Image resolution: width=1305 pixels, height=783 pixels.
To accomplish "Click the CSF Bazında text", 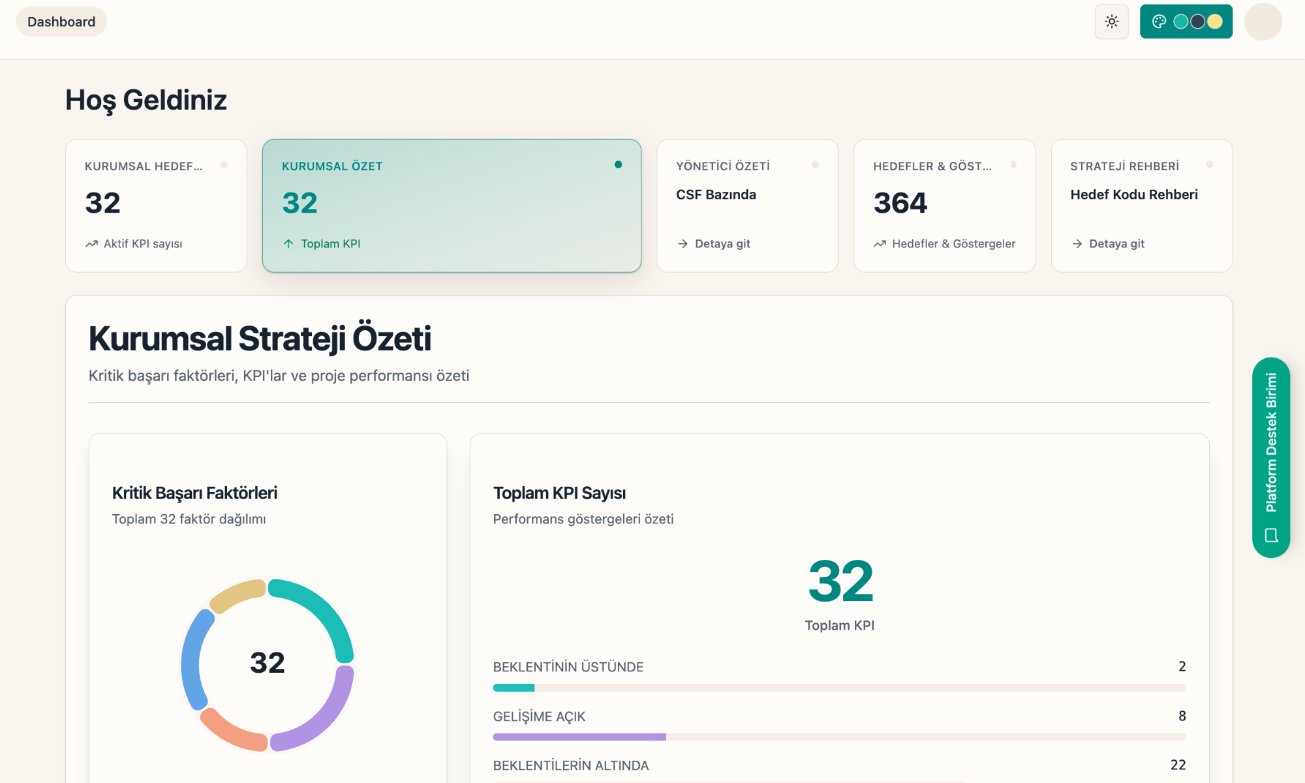I will click(716, 194).
